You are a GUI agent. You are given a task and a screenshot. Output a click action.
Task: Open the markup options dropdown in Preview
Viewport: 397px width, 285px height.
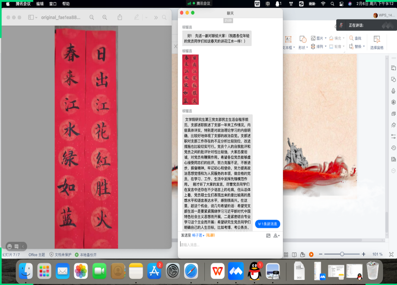(x=146, y=18)
